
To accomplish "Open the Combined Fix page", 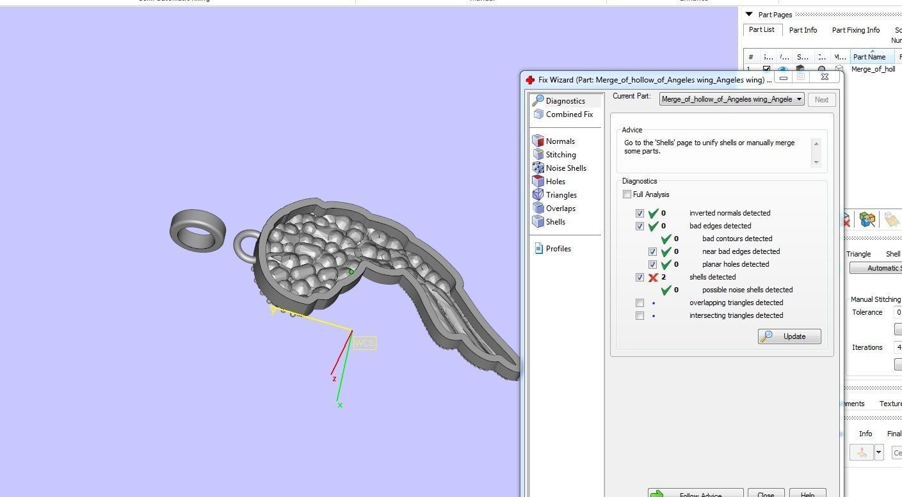I will (563, 114).
